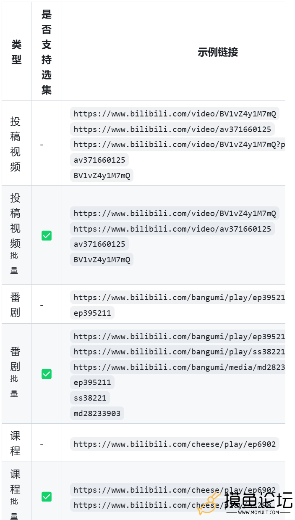Click ep395211 snippet in the 番剧 row
Image resolution: width=295 pixels, height=520 pixels.
point(92,313)
